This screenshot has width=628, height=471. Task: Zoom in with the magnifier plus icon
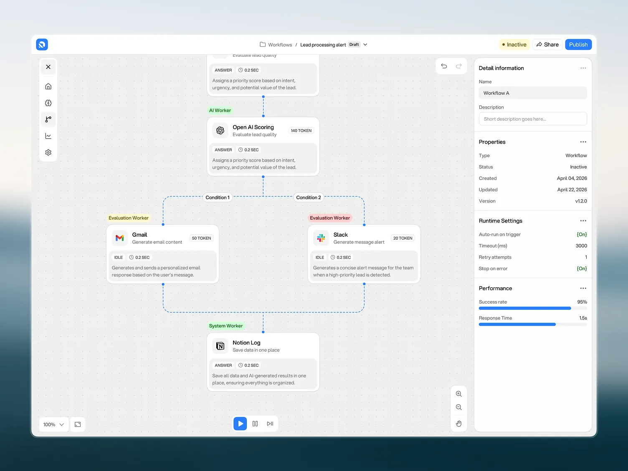tap(459, 394)
